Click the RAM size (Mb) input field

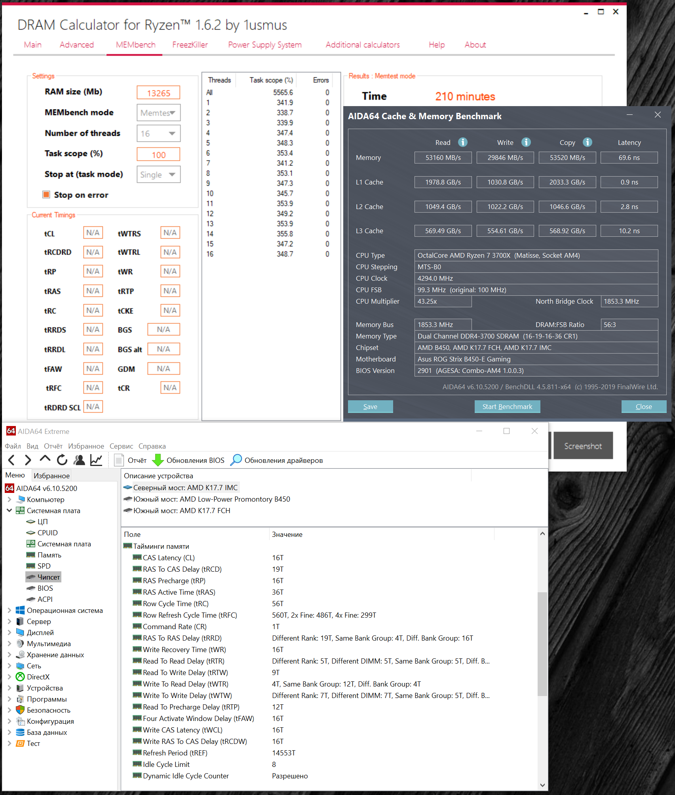click(158, 93)
